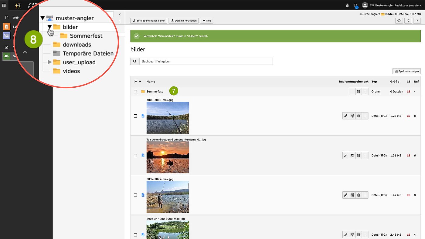Toggle the select-all checkbox in header
The height and width of the screenshot is (239, 425).
(136, 82)
